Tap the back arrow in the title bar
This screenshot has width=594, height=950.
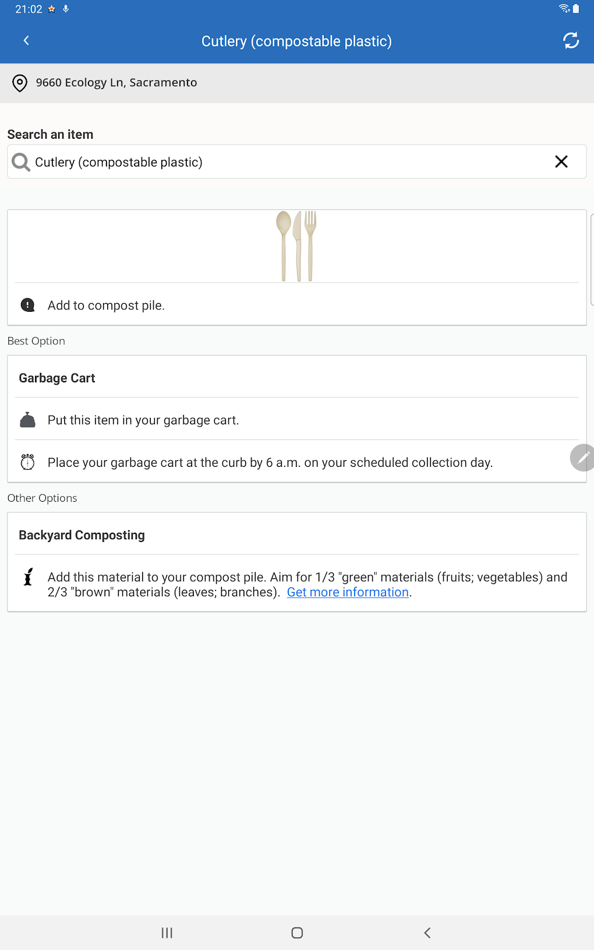click(x=26, y=40)
